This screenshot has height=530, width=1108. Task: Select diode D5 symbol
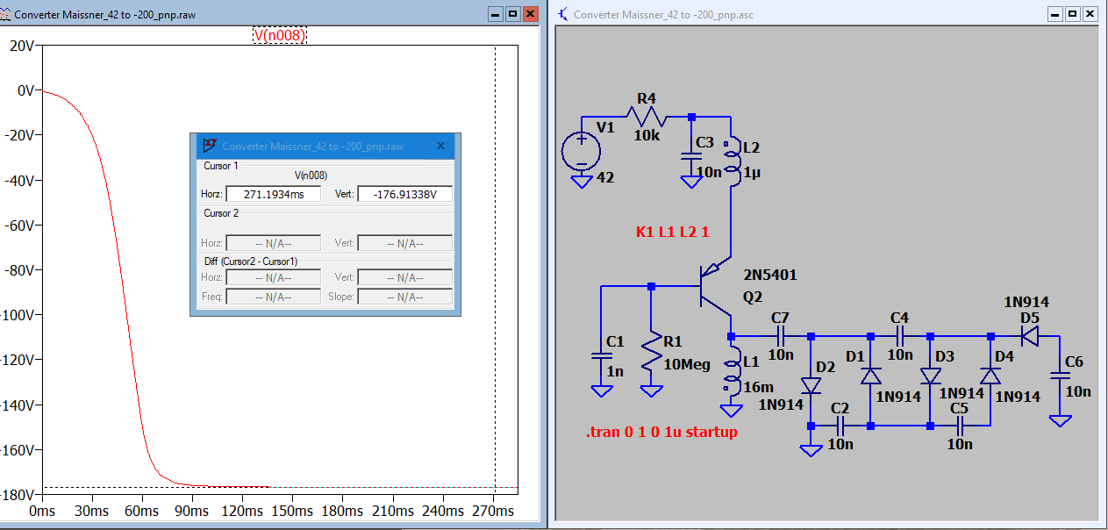coord(1029,336)
